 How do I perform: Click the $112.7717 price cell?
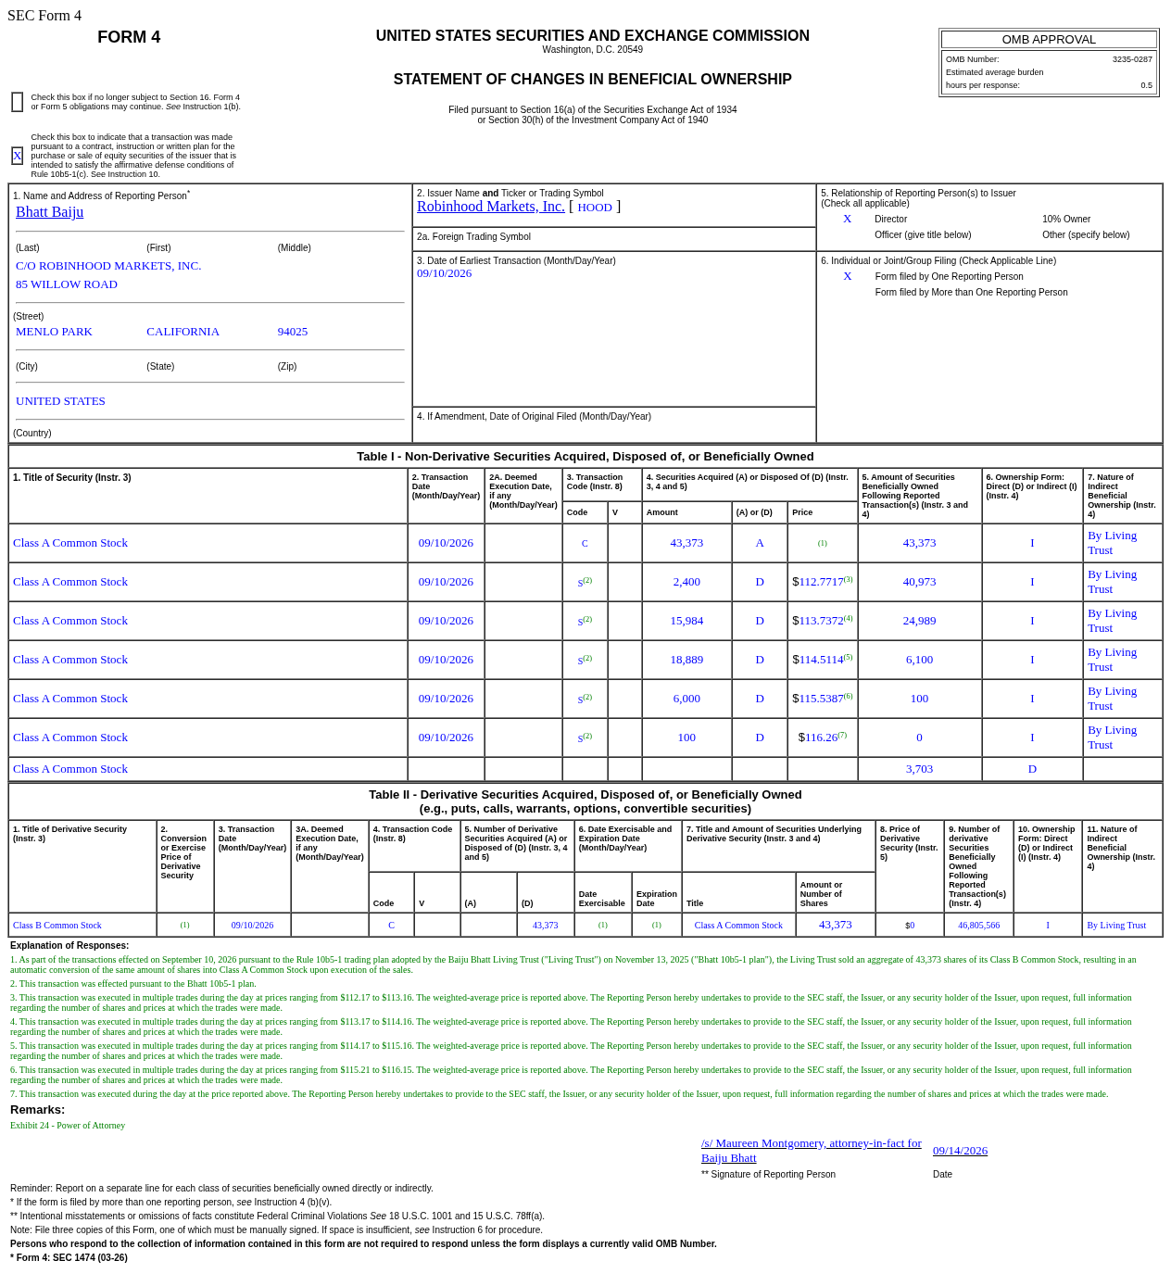[823, 582]
